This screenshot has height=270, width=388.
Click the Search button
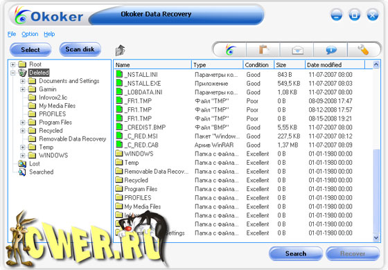[296, 253]
